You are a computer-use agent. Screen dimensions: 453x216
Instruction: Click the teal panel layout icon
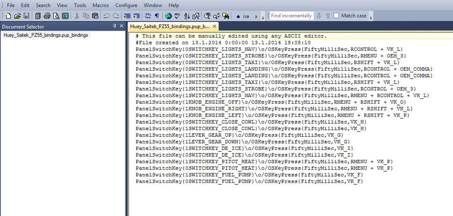65,16
